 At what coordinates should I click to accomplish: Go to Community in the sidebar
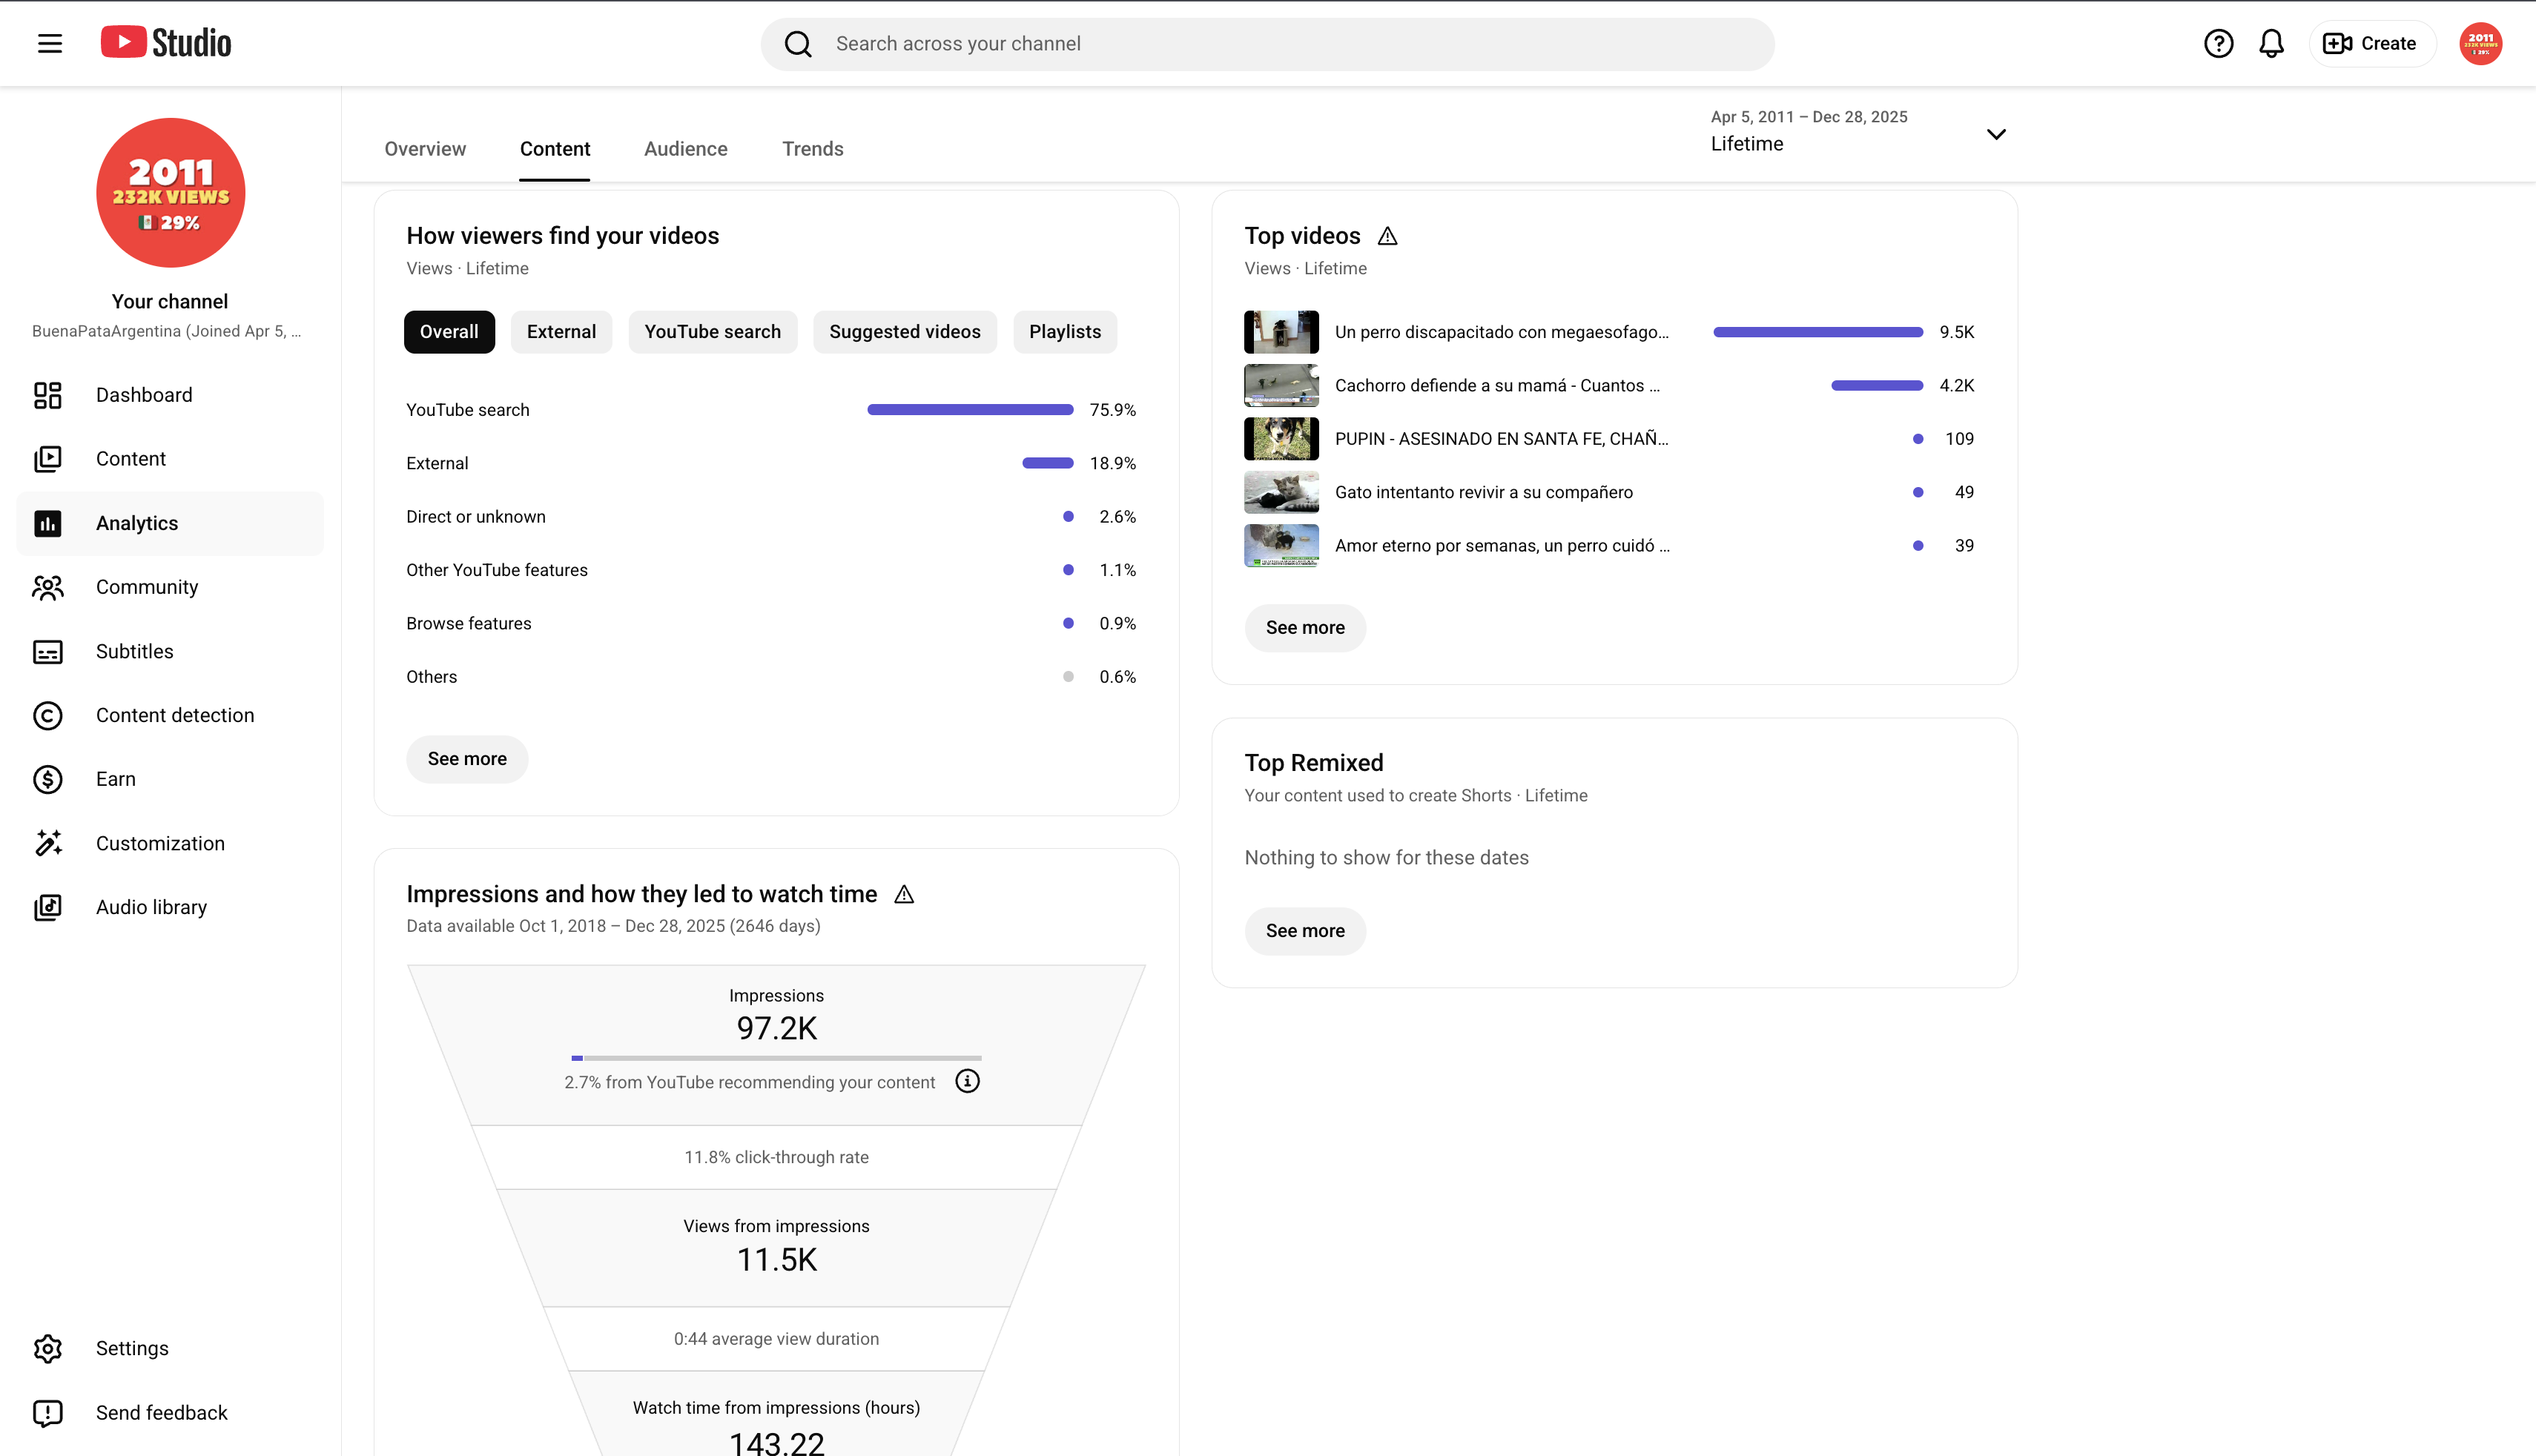pyautogui.click(x=170, y=587)
